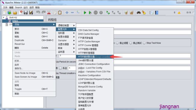Choose 禁用 in the context menu
The height and width of the screenshot is (110, 196).
pos(34,85)
